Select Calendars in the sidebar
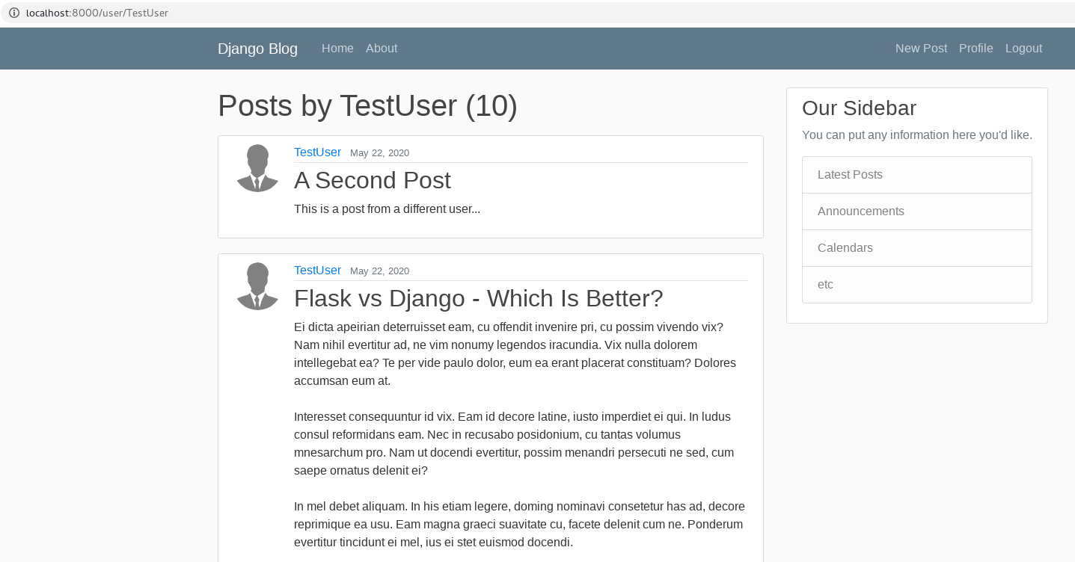Image resolution: width=1075 pixels, height=562 pixels. (x=845, y=248)
